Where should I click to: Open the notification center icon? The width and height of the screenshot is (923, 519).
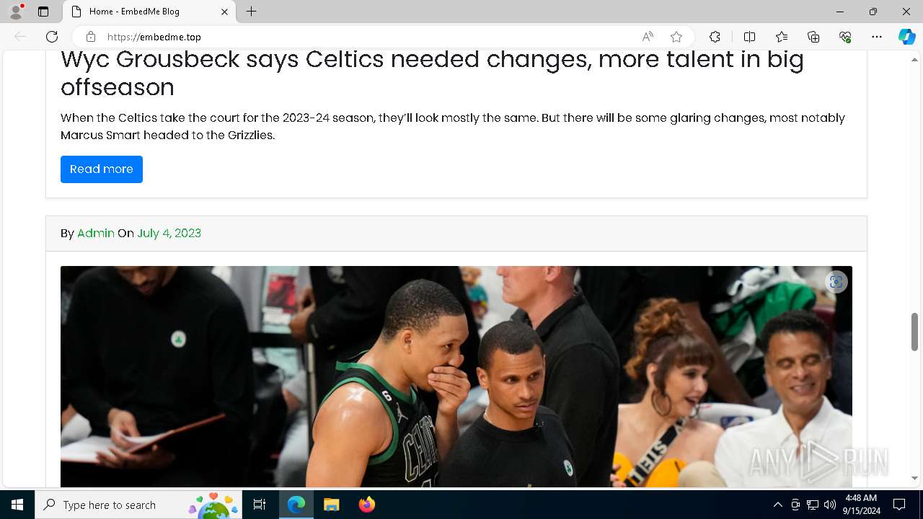point(899,505)
